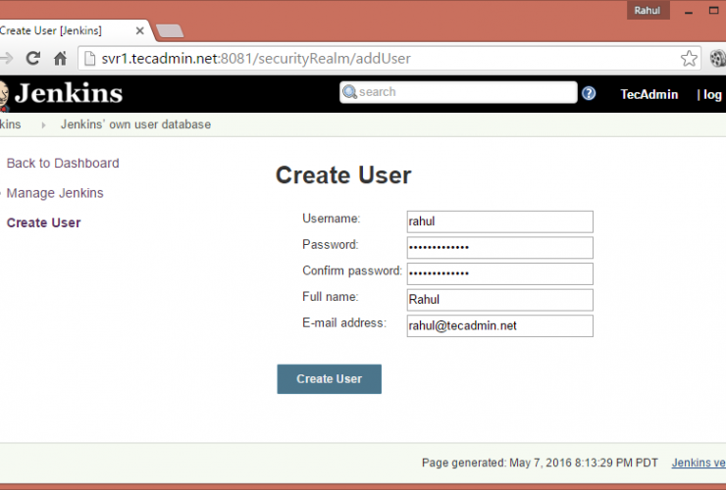Viewport: 726px width, 490px height.
Task: Reload the page with the browser refresh icon
Action: click(x=32, y=59)
